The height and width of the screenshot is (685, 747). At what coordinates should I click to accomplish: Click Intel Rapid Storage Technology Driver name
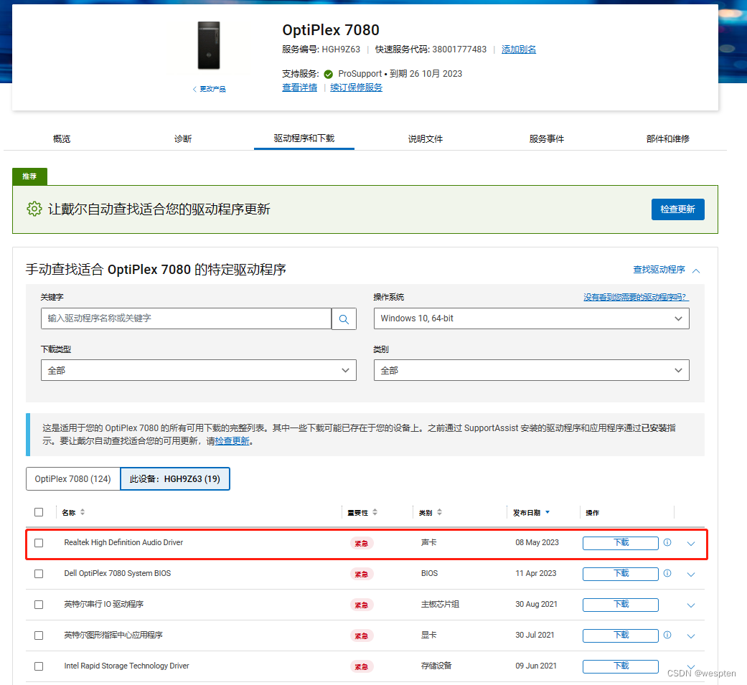pos(126,666)
